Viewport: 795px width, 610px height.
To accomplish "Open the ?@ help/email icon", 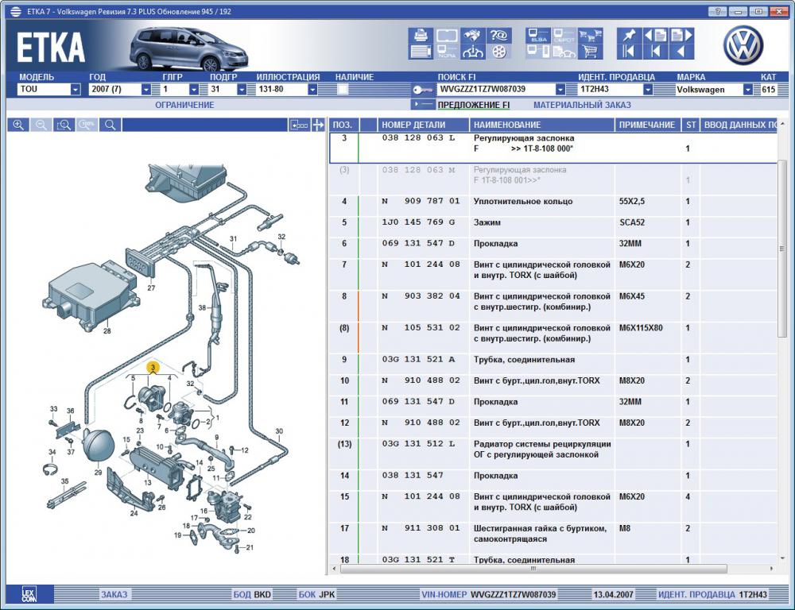I will 499,36.
